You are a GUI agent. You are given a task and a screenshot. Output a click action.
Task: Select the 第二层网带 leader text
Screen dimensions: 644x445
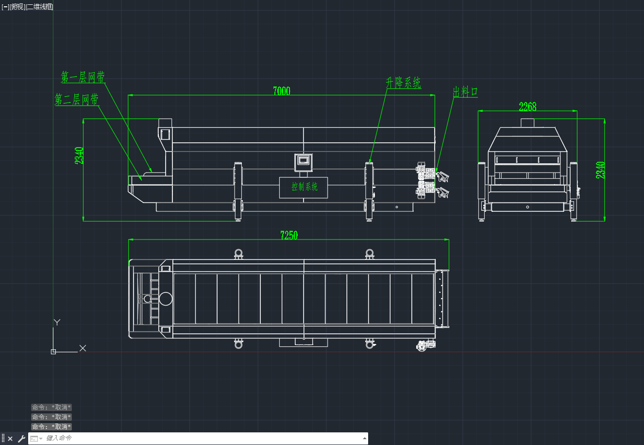click(x=76, y=100)
